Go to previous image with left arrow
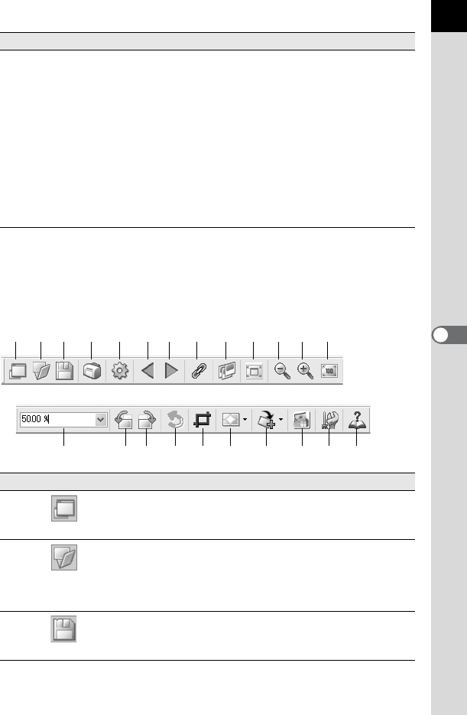 click(x=148, y=371)
